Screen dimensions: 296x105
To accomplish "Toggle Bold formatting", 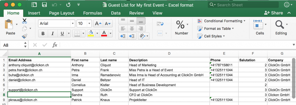I will [x=43, y=34].
